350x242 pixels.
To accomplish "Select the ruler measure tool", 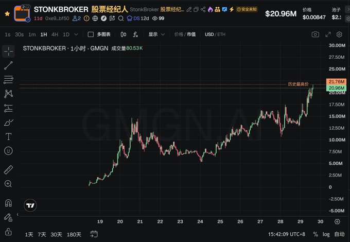I will coord(8,170).
